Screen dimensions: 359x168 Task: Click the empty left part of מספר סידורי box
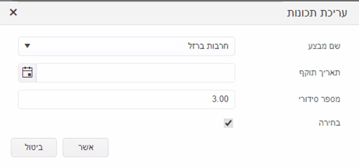[x=92, y=99]
